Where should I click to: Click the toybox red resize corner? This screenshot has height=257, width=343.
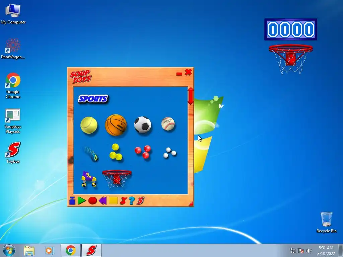(x=191, y=204)
